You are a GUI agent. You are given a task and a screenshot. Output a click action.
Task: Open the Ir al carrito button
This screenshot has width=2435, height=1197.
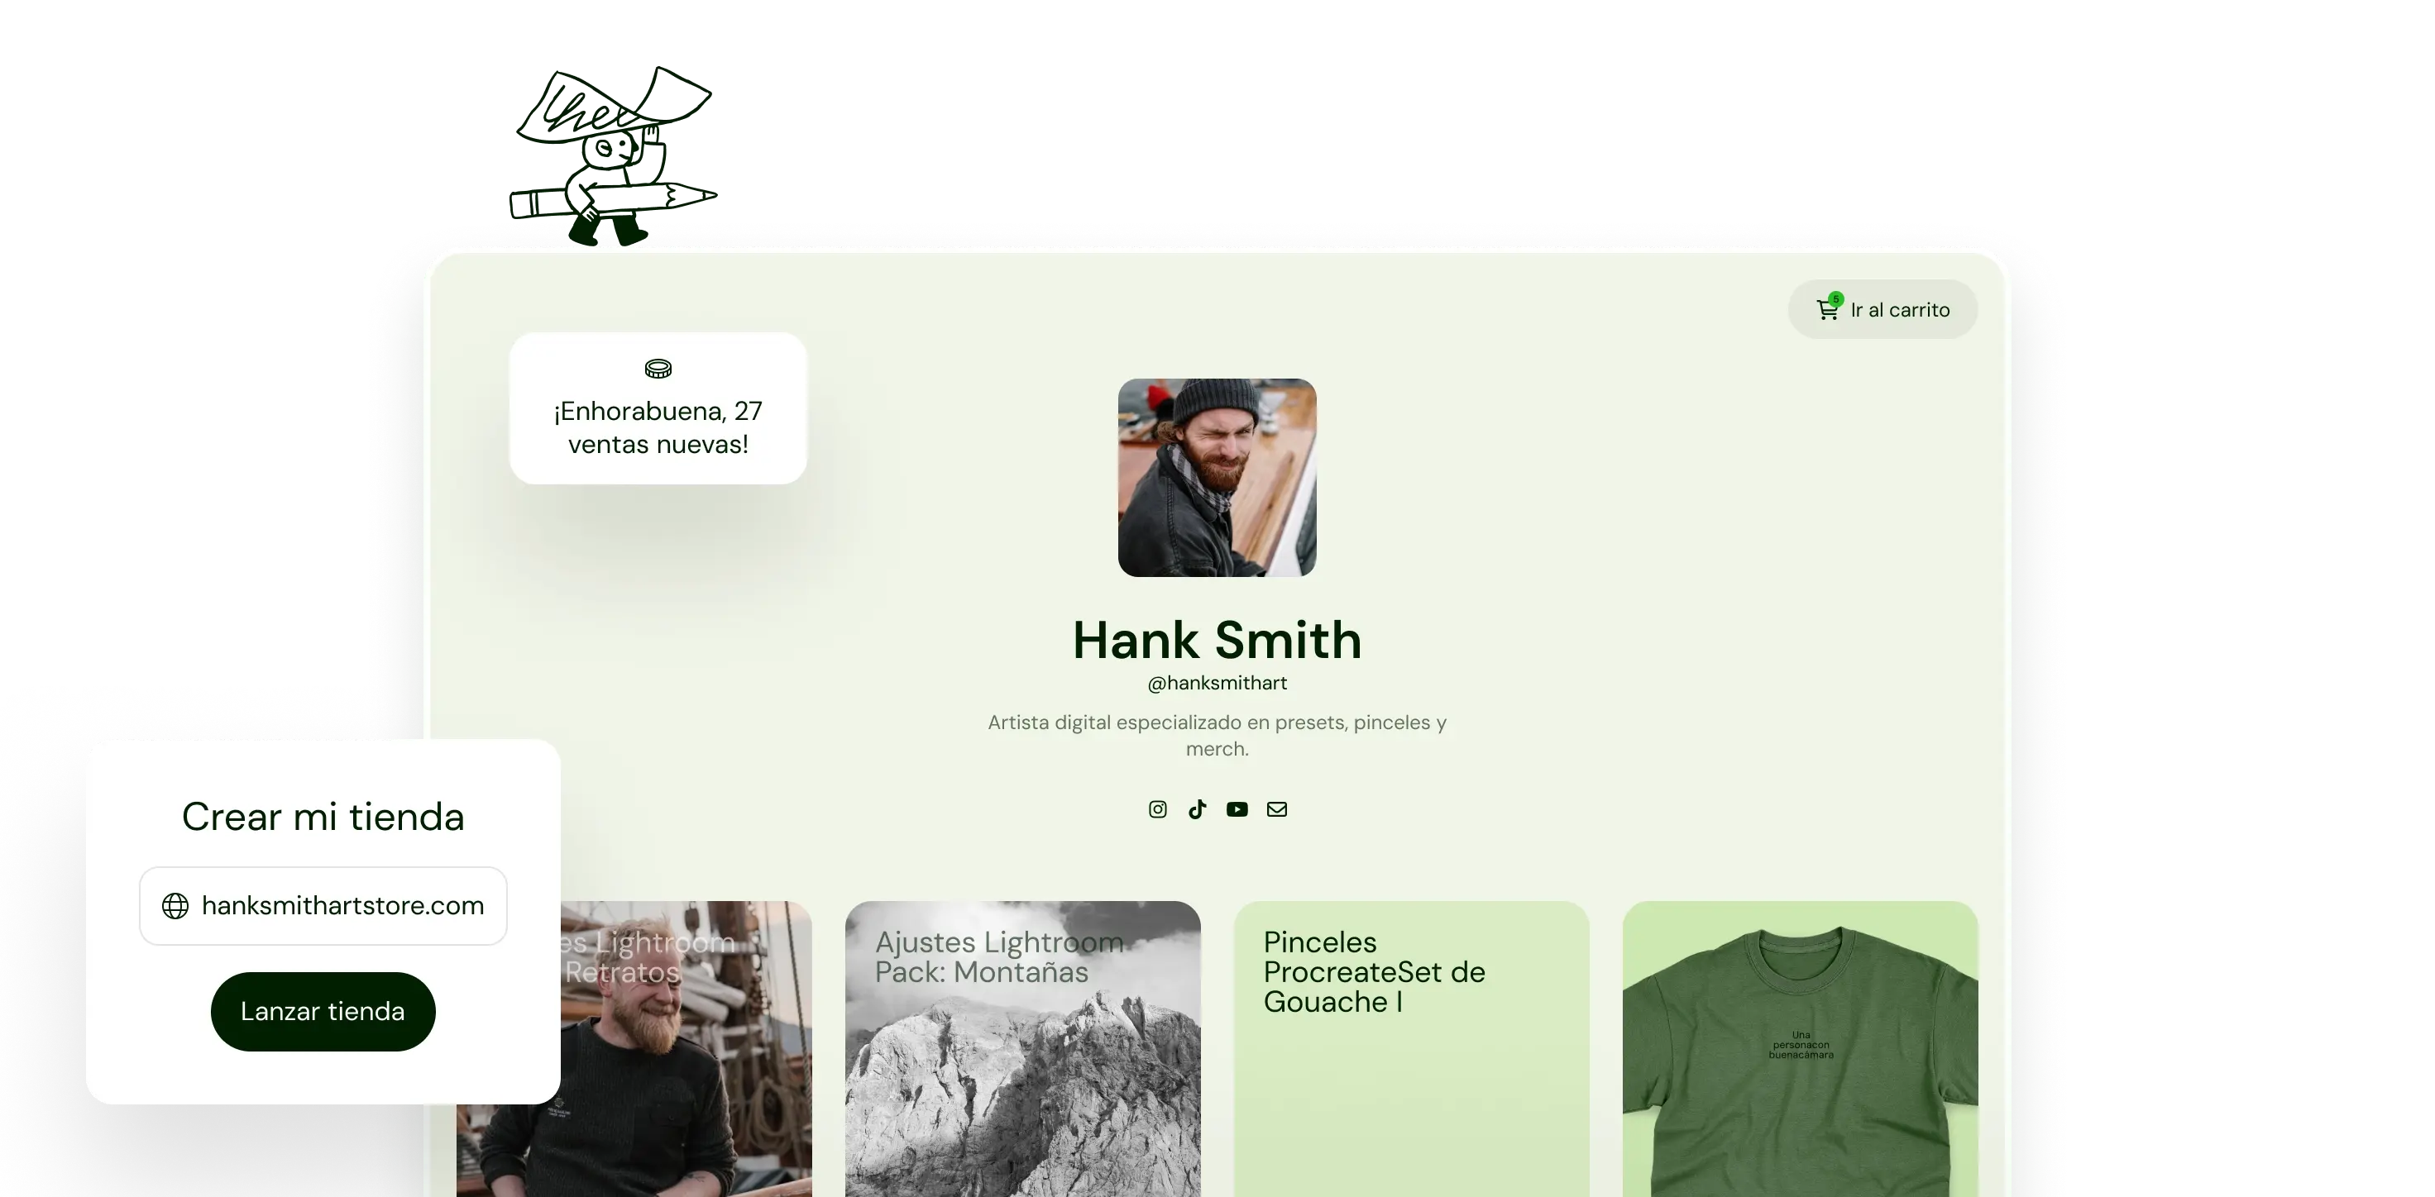click(1882, 309)
